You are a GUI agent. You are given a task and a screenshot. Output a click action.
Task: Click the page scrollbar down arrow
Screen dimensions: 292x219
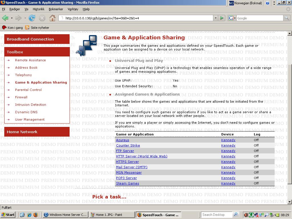click(290, 202)
